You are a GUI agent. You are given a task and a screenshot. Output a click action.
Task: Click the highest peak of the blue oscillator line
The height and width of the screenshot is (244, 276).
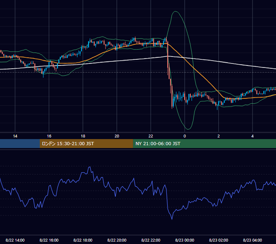90,167
